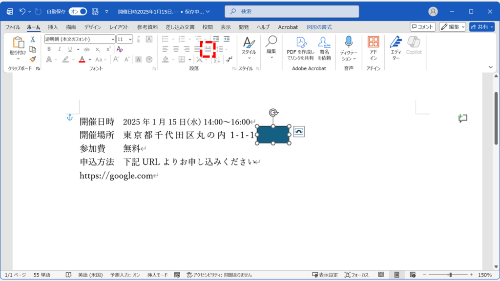This screenshot has height=281, width=500.
Task: Open the font color picker swatch
Action: tap(82, 60)
